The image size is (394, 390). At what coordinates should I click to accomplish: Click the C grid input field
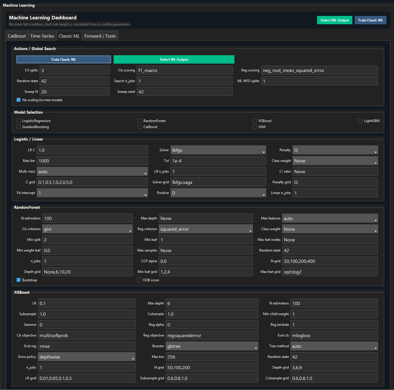coord(92,182)
